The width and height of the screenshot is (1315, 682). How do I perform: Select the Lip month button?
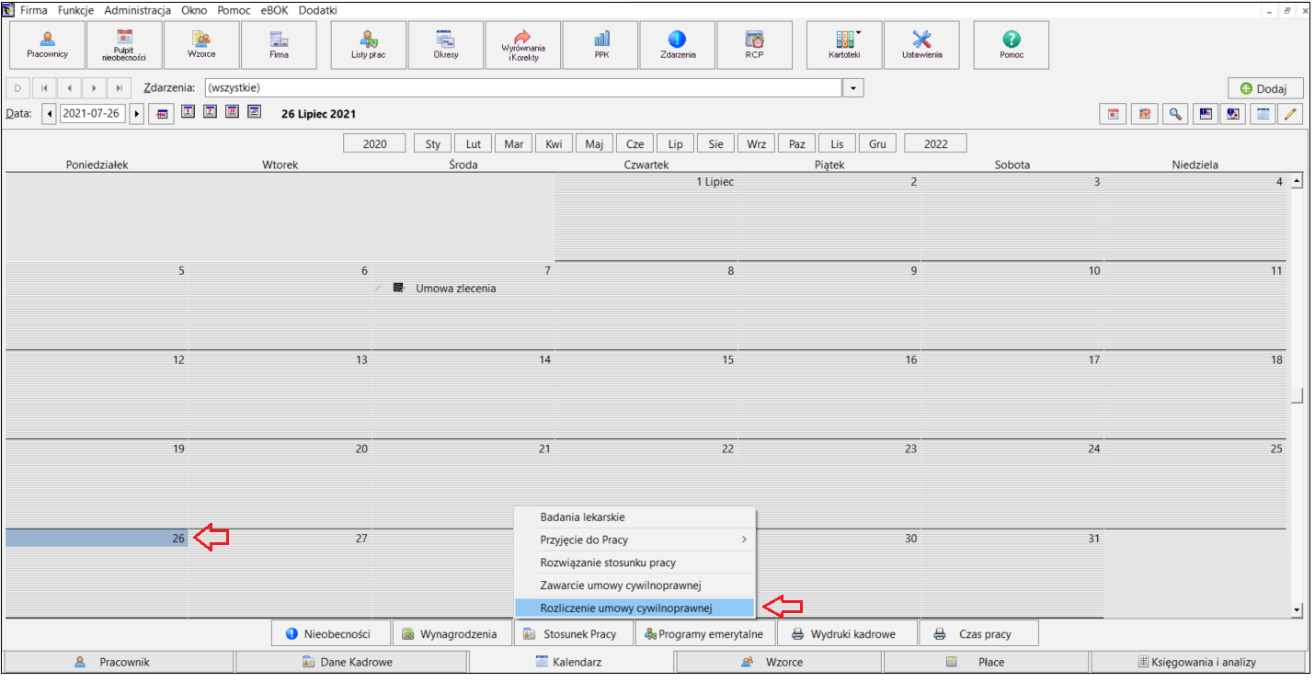pyautogui.click(x=675, y=144)
